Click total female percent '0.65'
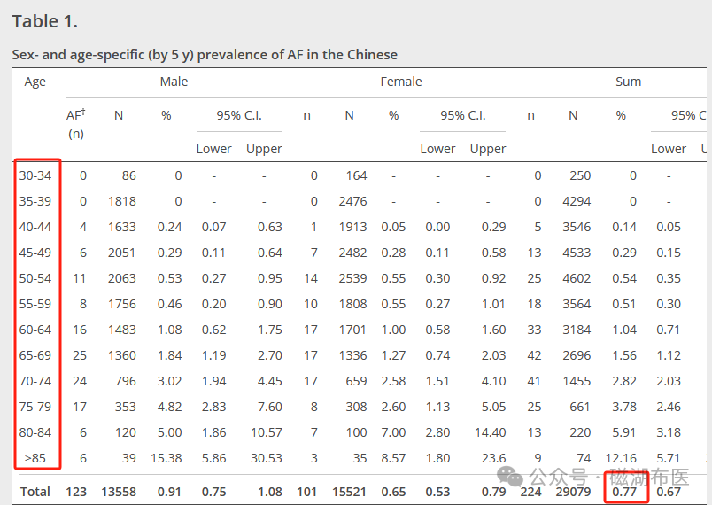Viewport: 712px width, 505px height. tap(394, 492)
